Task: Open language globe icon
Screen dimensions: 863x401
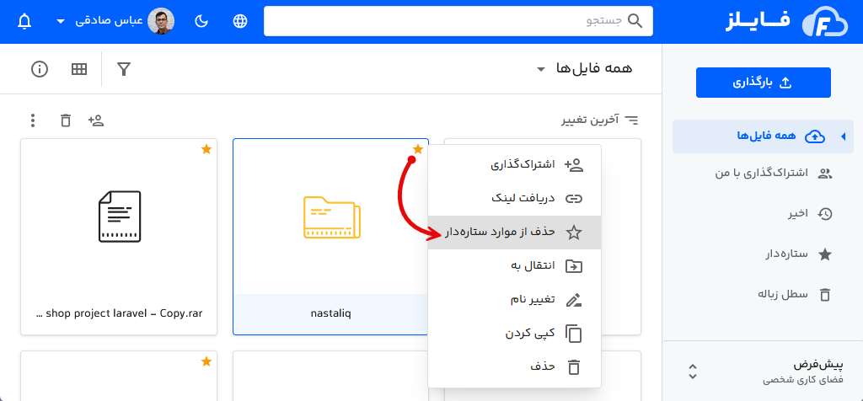Action: pos(240,21)
